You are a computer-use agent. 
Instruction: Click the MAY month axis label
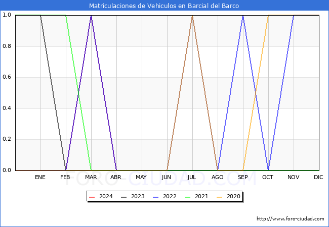click(141, 177)
